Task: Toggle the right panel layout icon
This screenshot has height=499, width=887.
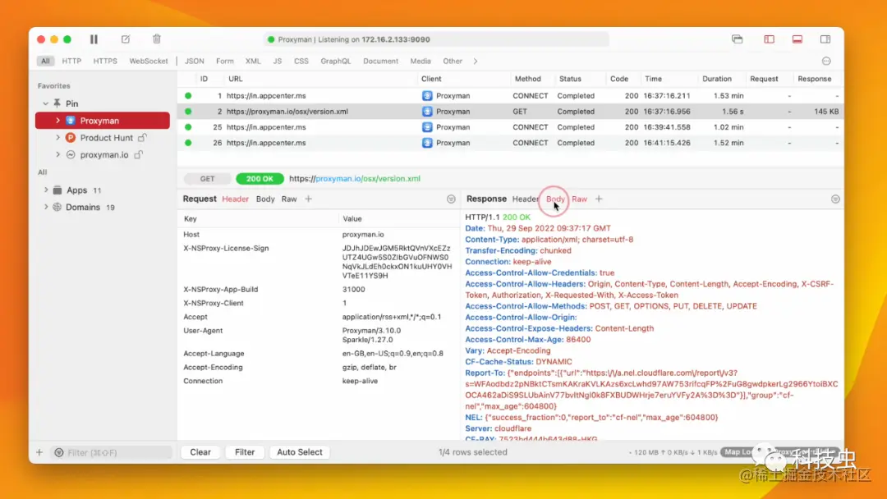Action: tap(825, 39)
